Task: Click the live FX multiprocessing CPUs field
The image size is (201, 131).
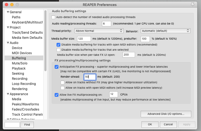Action: (x=114, y=94)
